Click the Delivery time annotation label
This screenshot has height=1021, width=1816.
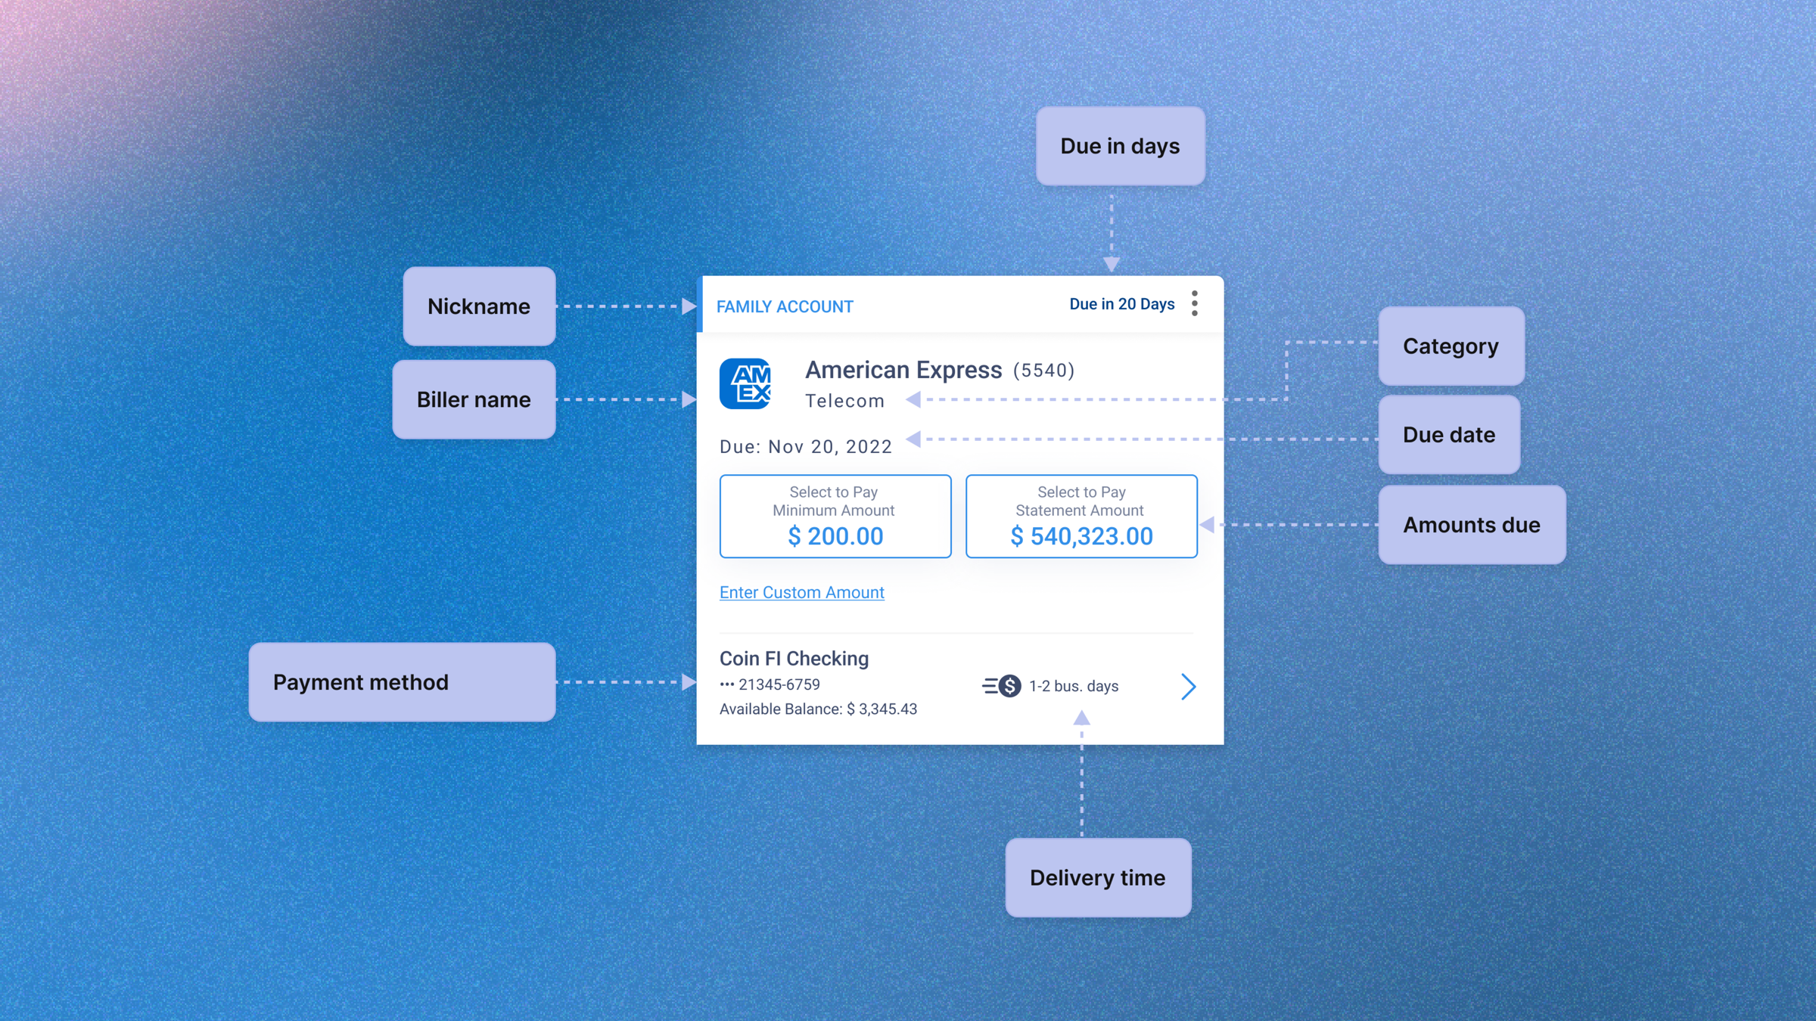point(1098,877)
